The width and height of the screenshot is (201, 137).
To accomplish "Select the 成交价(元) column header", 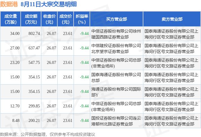I will 66,19.
